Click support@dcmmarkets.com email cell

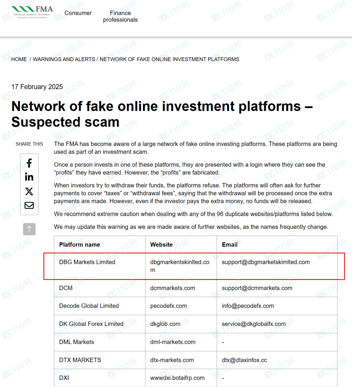pyautogui.click(x=257, y=288)
